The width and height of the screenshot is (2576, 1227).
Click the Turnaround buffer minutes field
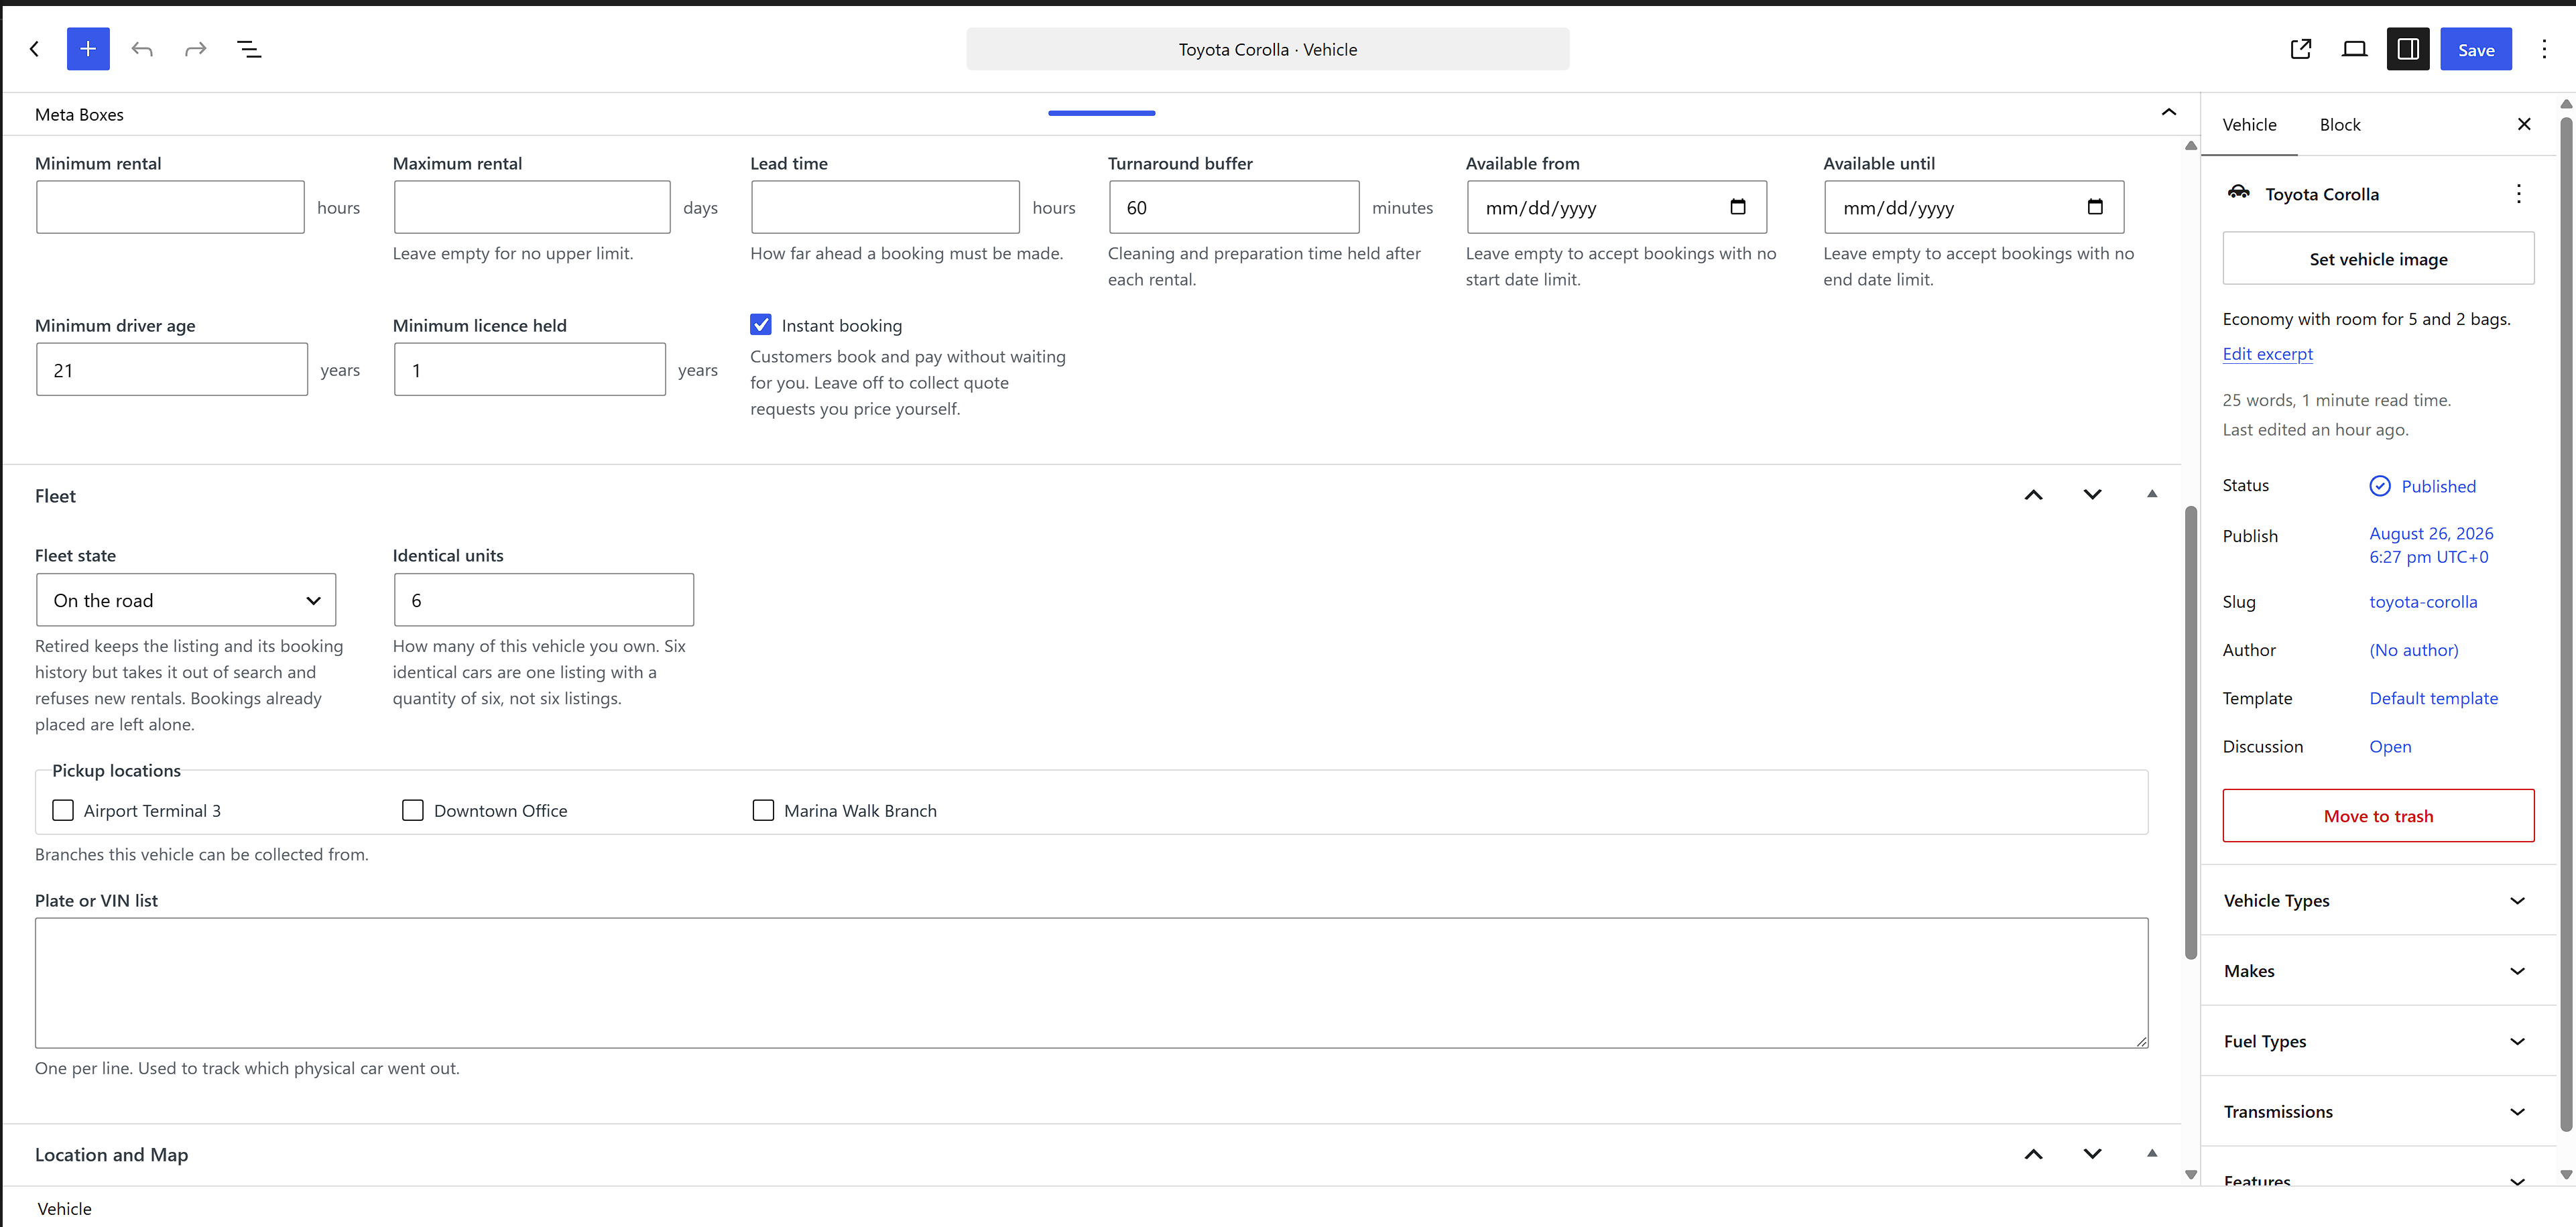point(1234,207)
